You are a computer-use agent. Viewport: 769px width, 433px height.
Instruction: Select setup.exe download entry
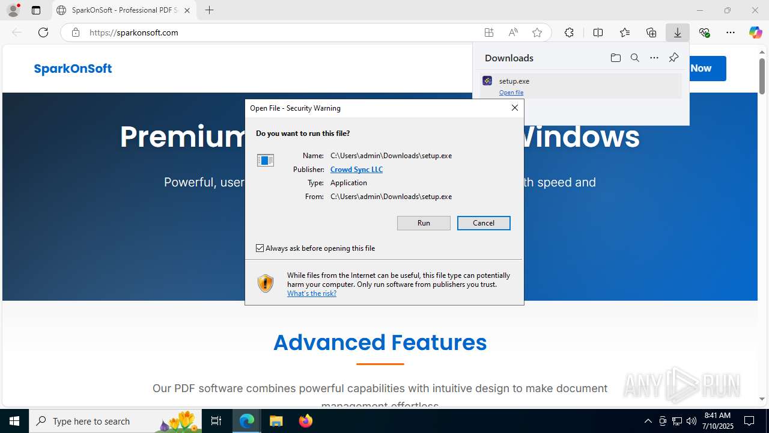581,86
